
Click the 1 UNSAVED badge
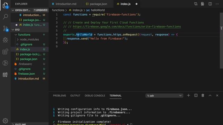click(x=40, y=10)
